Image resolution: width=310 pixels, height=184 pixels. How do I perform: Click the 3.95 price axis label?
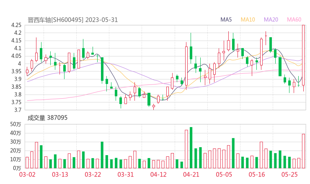click(x=16, y=71)
